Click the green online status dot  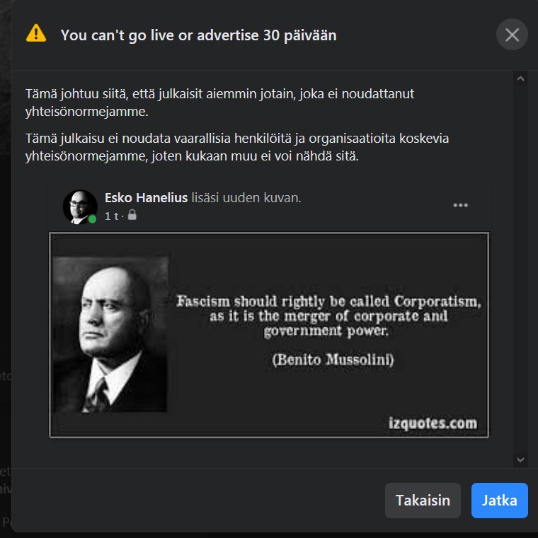[93, 219]
